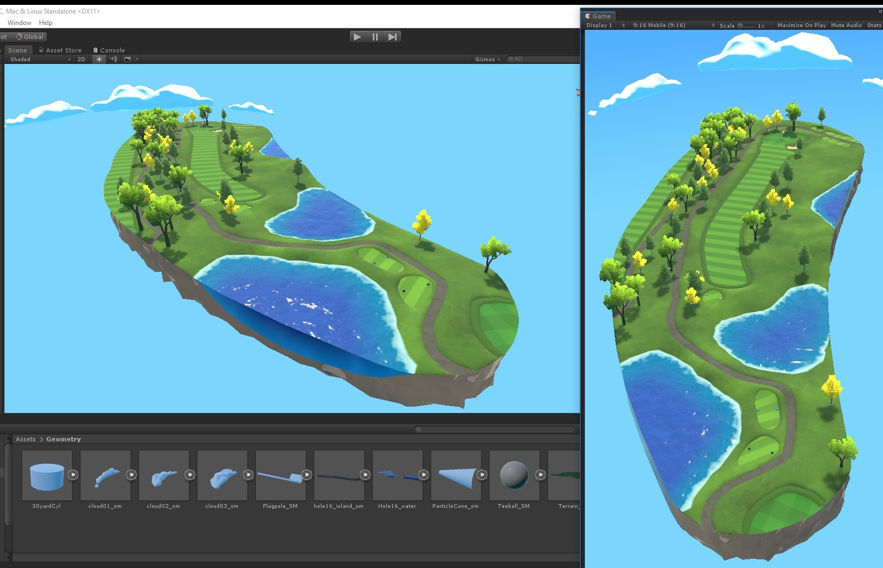Select the 30yardCyl asset thumbnail
Image resolution: width=883 pixels, height=568 pixels.
(47, 475)
